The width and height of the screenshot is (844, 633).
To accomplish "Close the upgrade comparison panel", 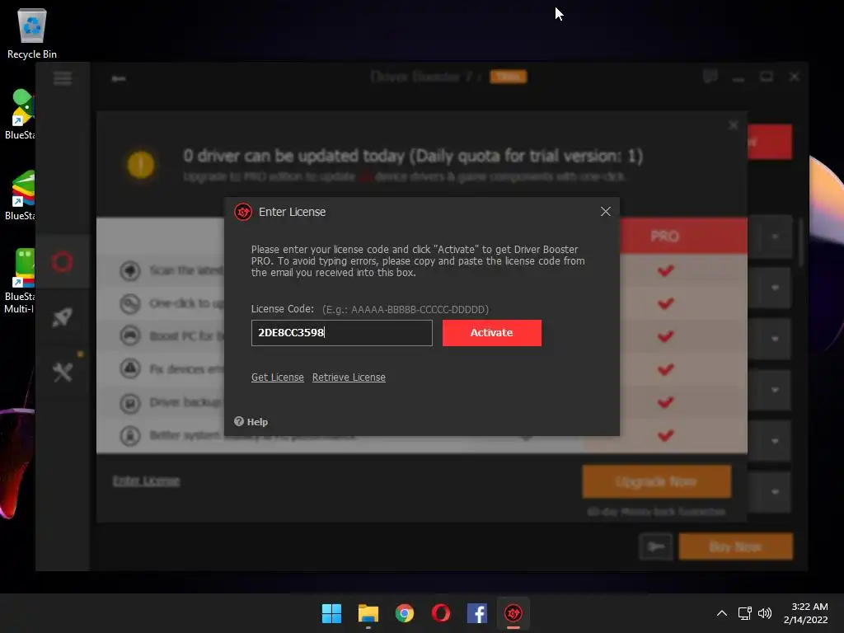I will click(733, 125).
